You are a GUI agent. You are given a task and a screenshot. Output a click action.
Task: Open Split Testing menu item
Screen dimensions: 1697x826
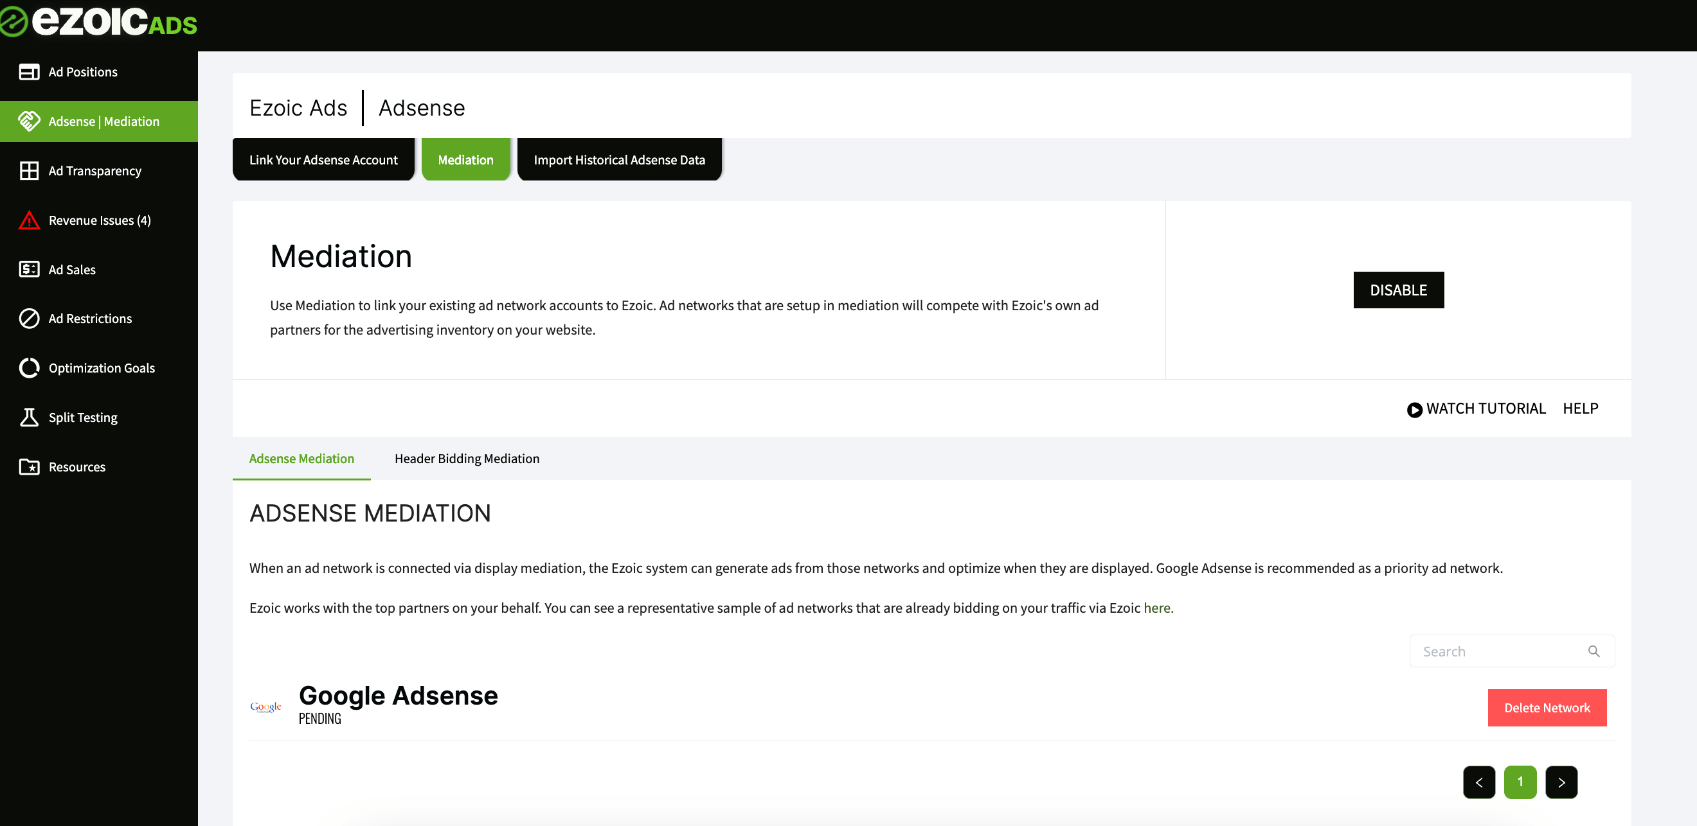[99, 417]
